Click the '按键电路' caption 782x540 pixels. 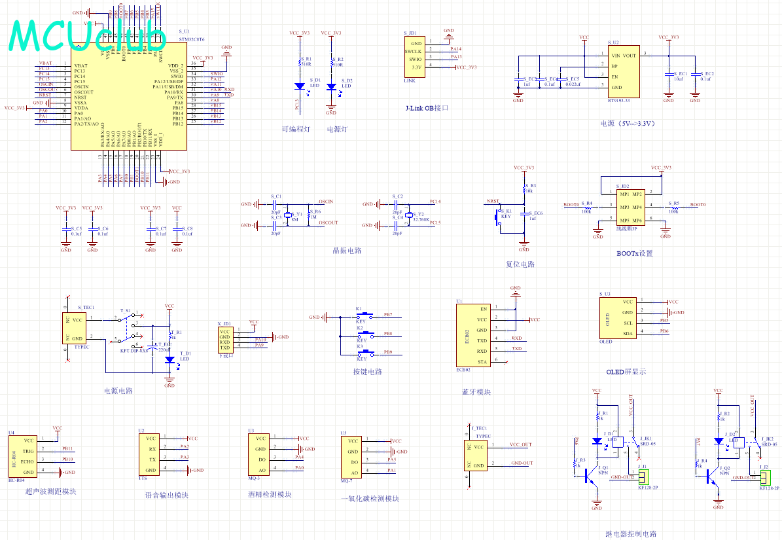(x=368, y=372)
